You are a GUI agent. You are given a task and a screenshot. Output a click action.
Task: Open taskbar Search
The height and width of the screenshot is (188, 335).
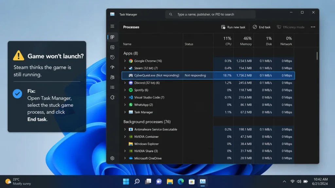click(x=137, y=181)
